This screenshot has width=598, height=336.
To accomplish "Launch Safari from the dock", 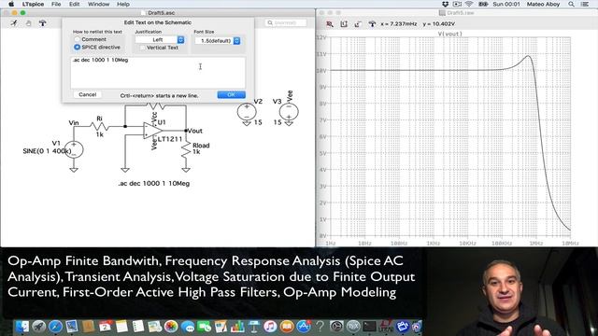I will pos(55,327).
